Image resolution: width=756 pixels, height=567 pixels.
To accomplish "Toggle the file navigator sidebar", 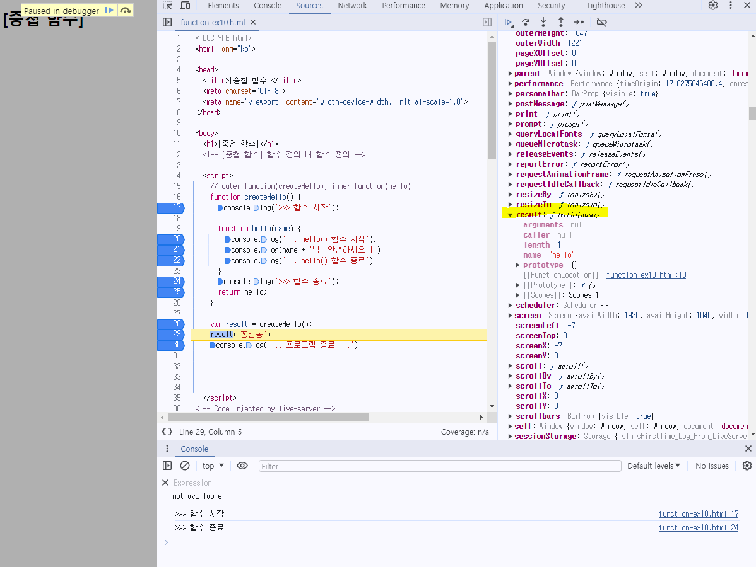I will click(x=167, y=22).
